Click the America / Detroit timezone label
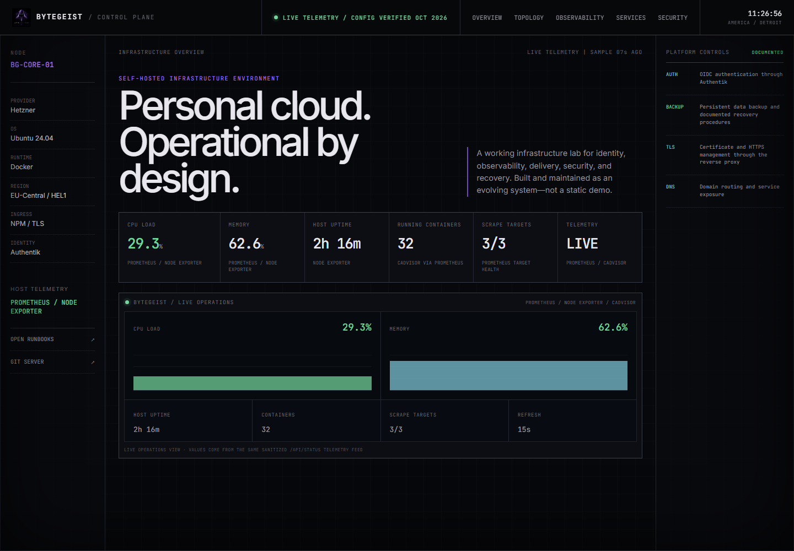794x551 pixels. pos(754,23)
